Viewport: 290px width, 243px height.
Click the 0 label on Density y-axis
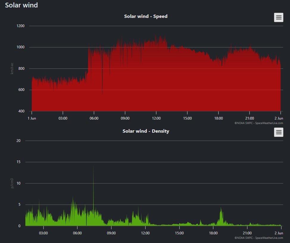pyautogui.click(x=19, y=226)
